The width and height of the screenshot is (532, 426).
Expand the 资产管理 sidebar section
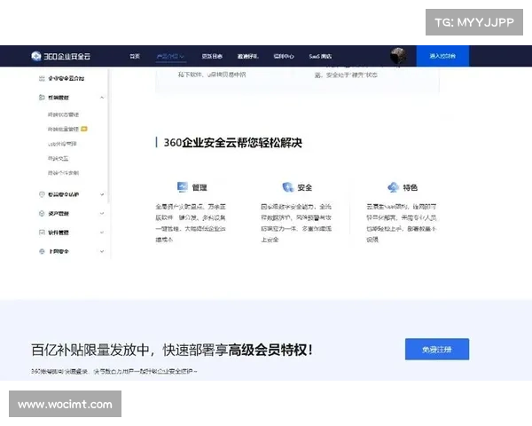102,213
